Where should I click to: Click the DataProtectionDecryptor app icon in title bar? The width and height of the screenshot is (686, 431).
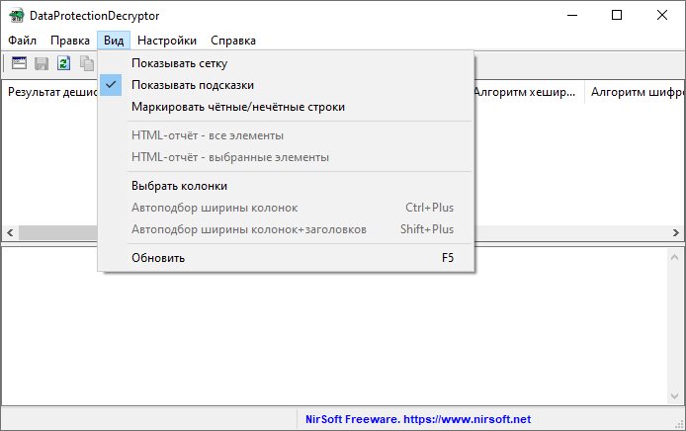[x=16, y=16]
